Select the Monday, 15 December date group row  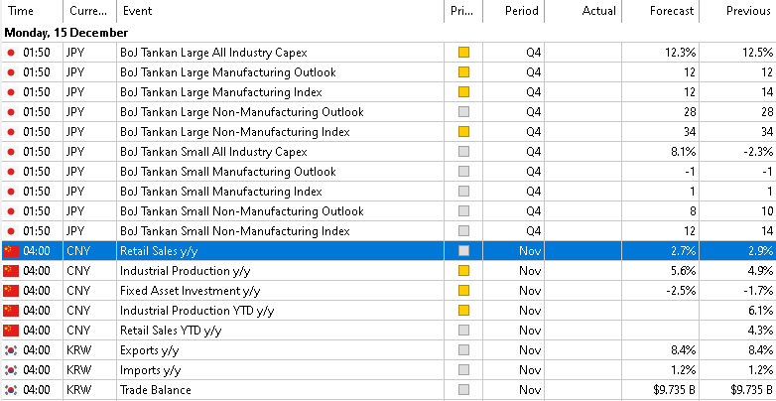pos(67,33)
